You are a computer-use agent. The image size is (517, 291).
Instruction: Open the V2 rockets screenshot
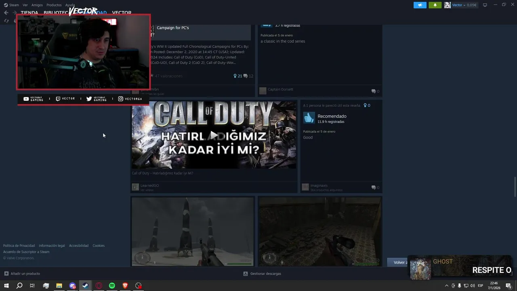(x=193, y=232)
